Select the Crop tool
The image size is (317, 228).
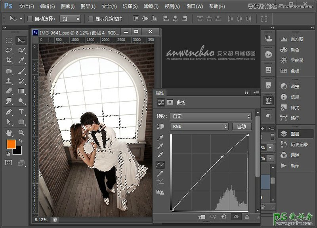9,61
